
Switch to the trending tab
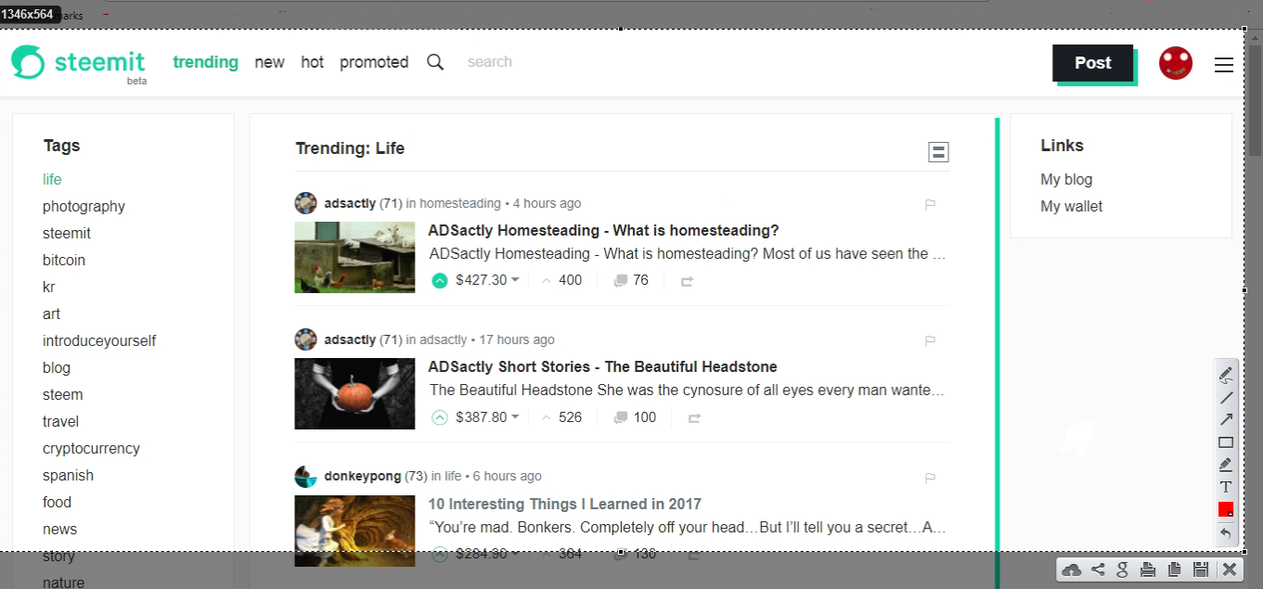click(205, 62)
